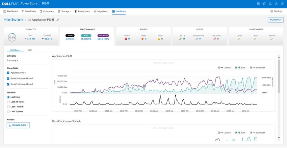Viewport: 287px width, 148px height.
Task: Toggle Latency series in Appliance-PS-11 chart
Action: click(x=219, y=68)
